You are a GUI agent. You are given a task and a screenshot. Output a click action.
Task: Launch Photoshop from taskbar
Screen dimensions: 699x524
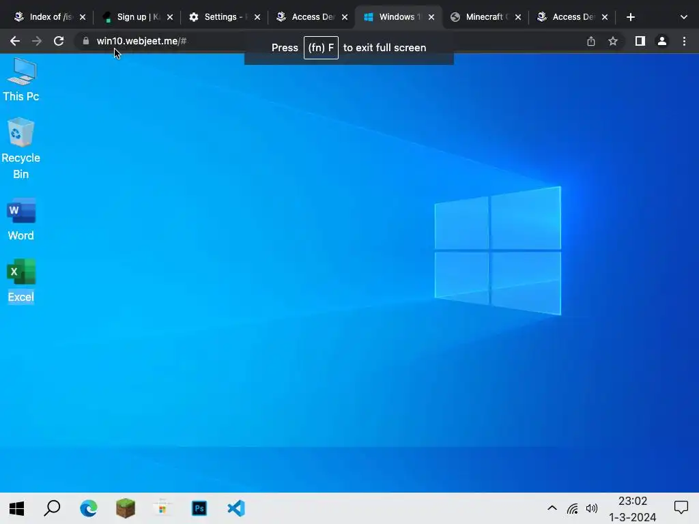pos(199,508)
